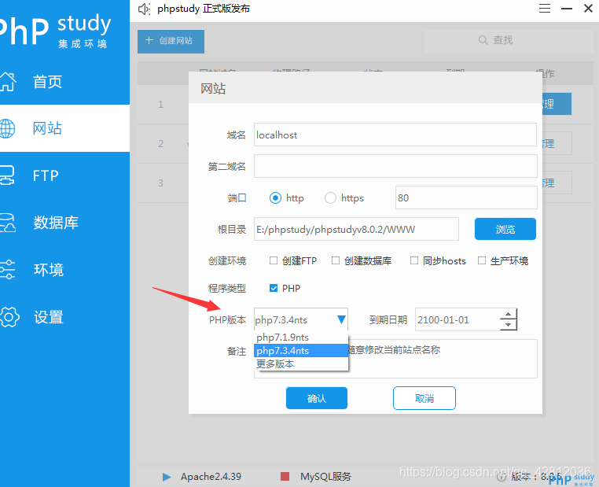Enable 创建数据库 checkbox
Screen dimensions: 599x487
336,260
